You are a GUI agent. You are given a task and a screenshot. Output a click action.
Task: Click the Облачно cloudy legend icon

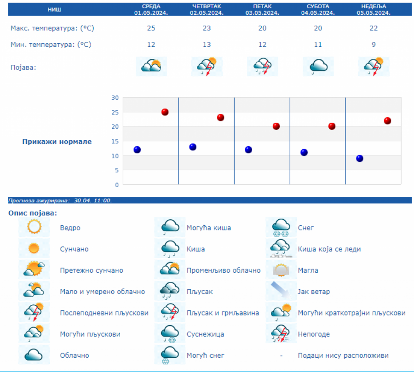pyautogui.click(x=34, y=355)
